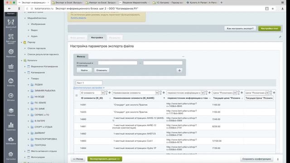The width and height of the screenshot is (290, 163).
Task: Open the first Цена Розничная column dropdown
Action: pos(235,92)
